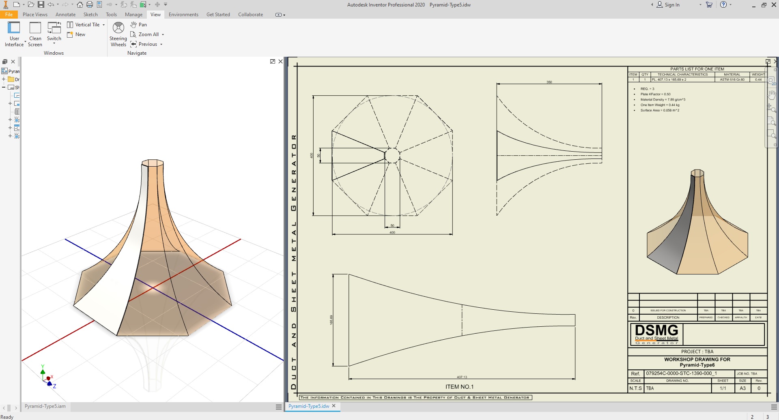Click New to open a new window
This screenshot has height=420, width=779.
click(76, 34)
